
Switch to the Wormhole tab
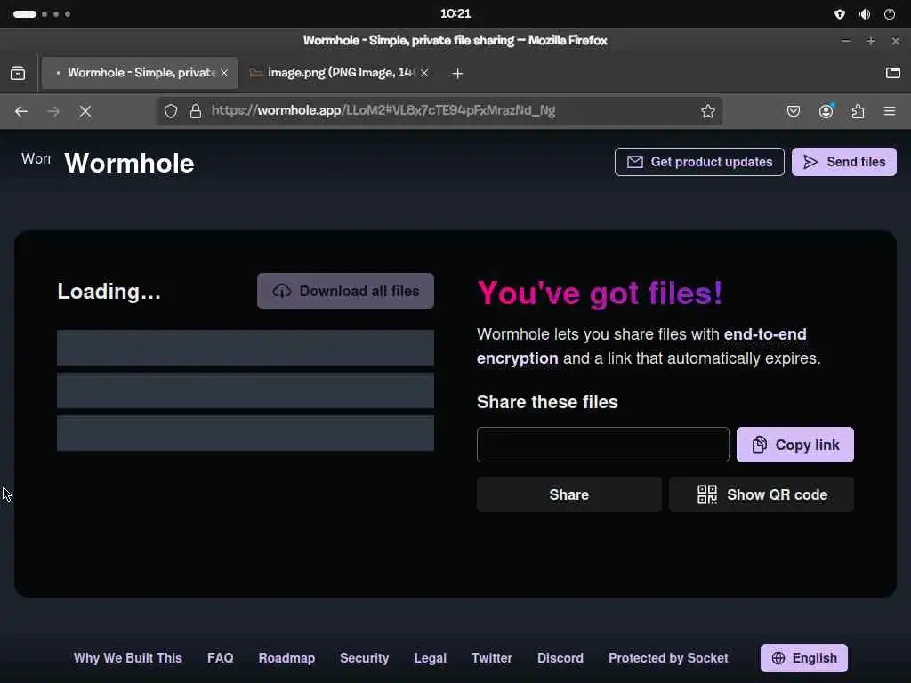click(x=140, y=73)
